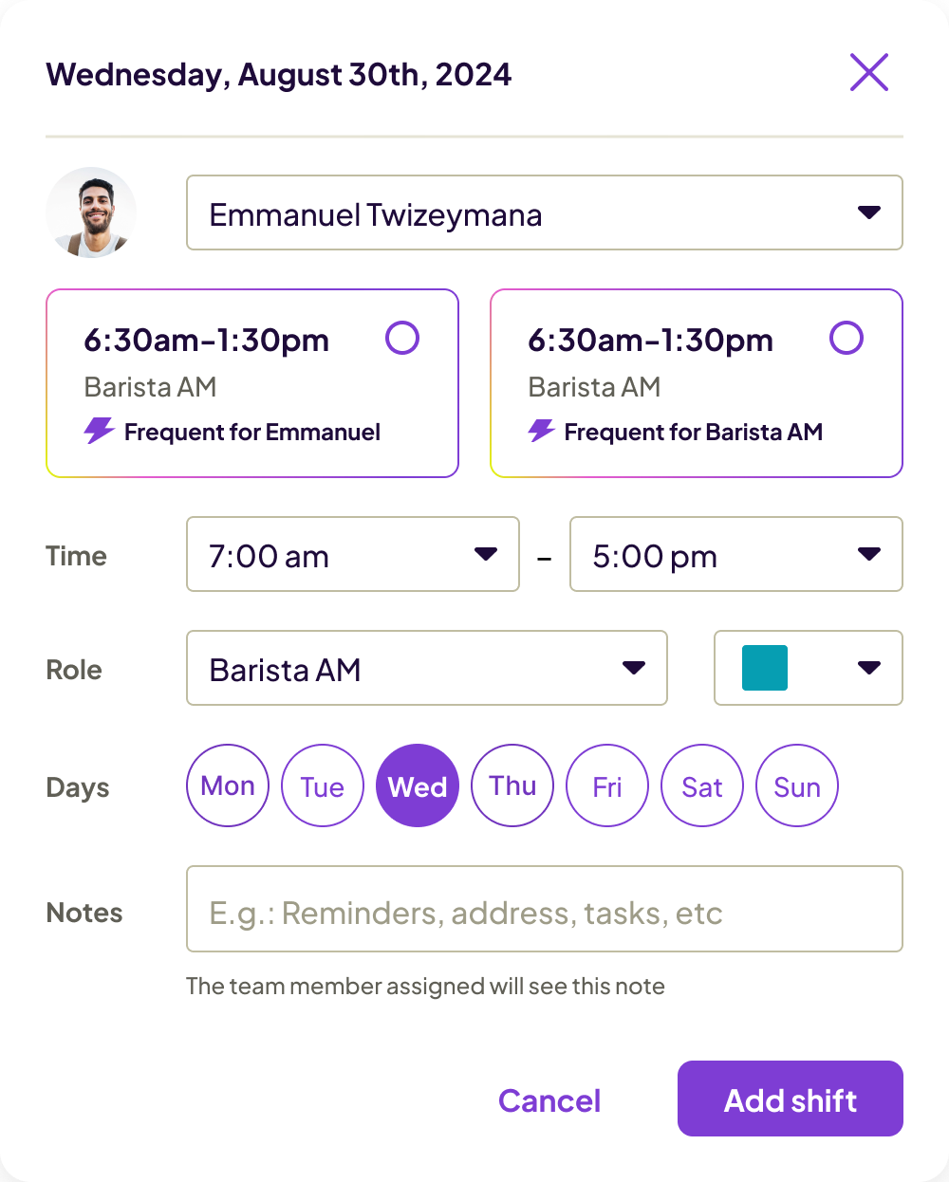Add Fri to shift days
949x1182 pixels.
pyautogui.click(x=607, y=785)
